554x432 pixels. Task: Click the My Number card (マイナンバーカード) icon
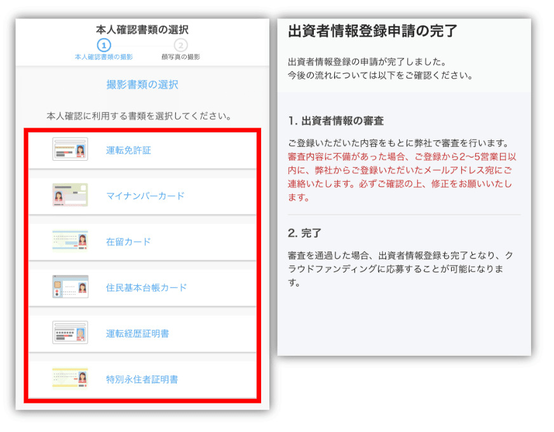[x=70, y=196]
